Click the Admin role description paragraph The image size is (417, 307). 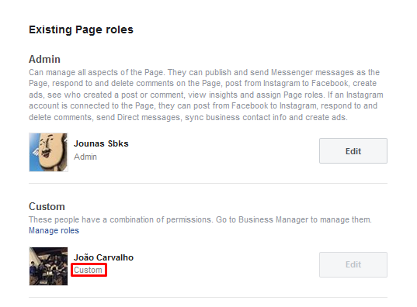point(206,95)
